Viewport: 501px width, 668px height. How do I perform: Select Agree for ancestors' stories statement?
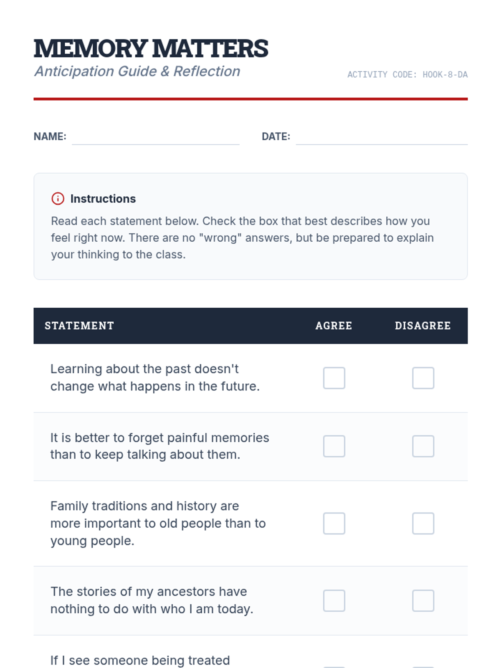point(334,601)
